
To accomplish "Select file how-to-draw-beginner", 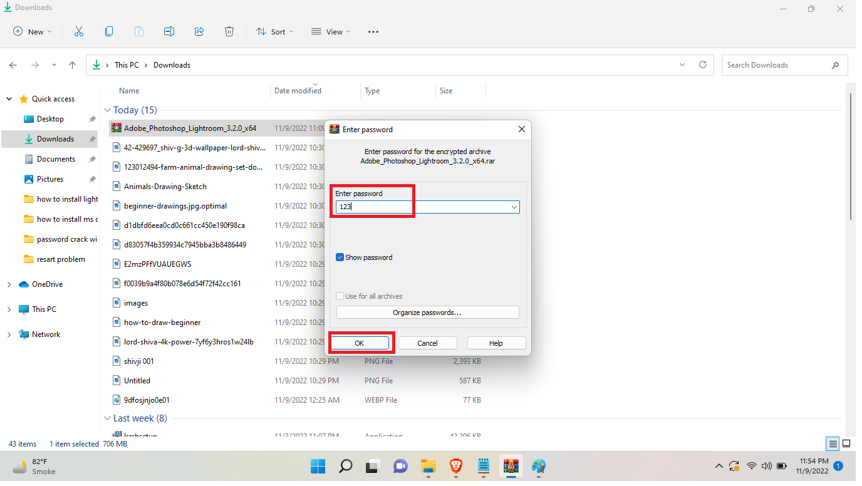I will tap(162, 323).
